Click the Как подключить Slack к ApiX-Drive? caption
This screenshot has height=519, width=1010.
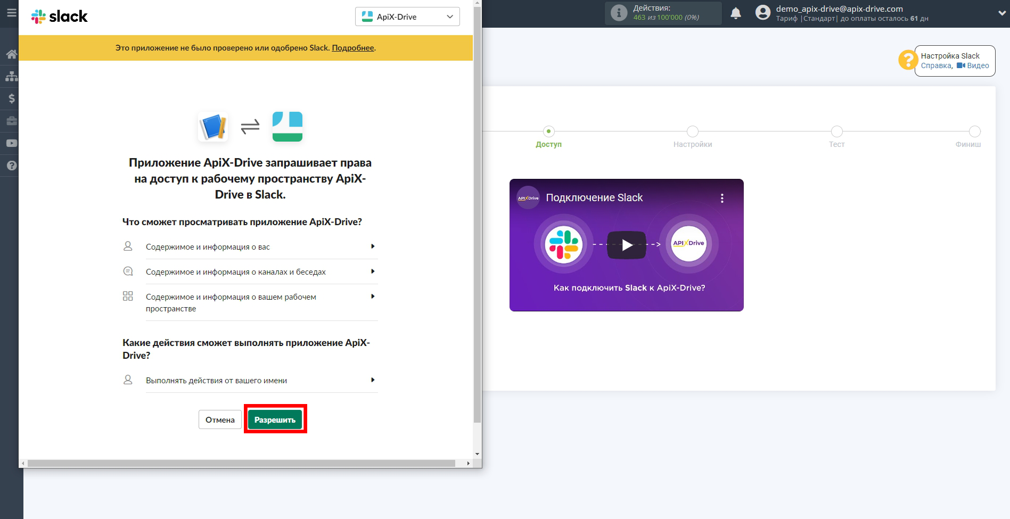pos(629,288)
